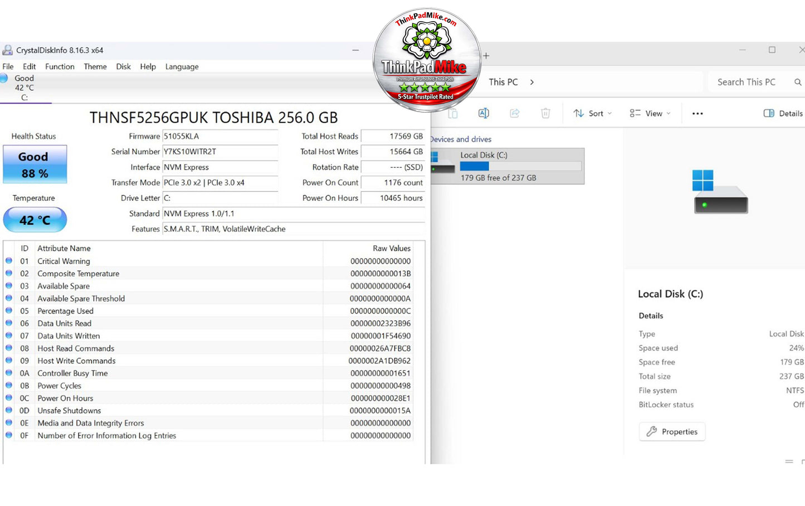The width and height of the screenshot is (805, 506).
Task: Click the Rename icon in the Explorer toolbar
Action: coord(484,113)
